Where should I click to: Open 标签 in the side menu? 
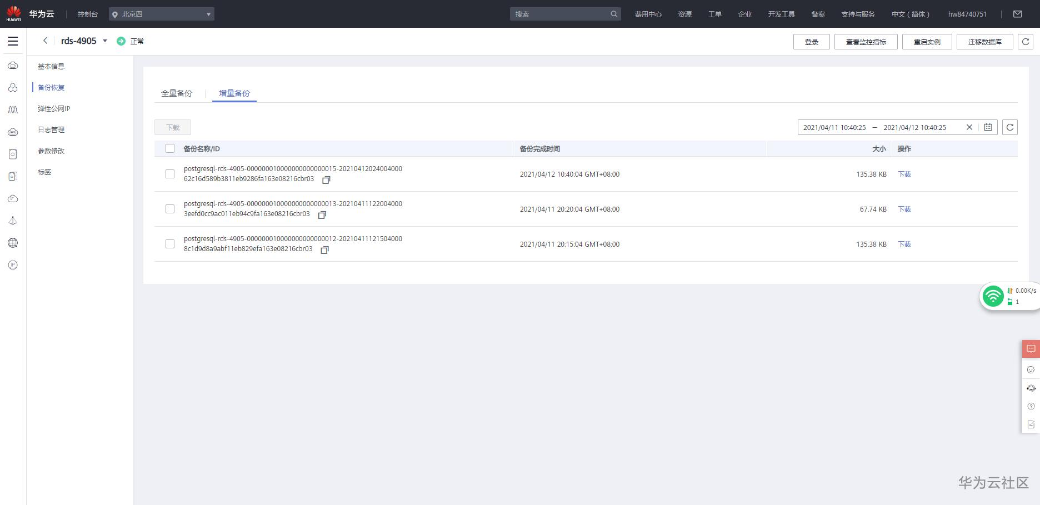(44, 172)
